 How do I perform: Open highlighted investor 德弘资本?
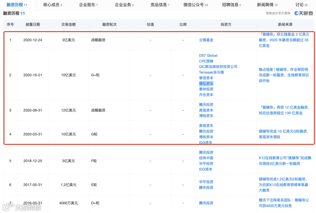click(206, 84)
